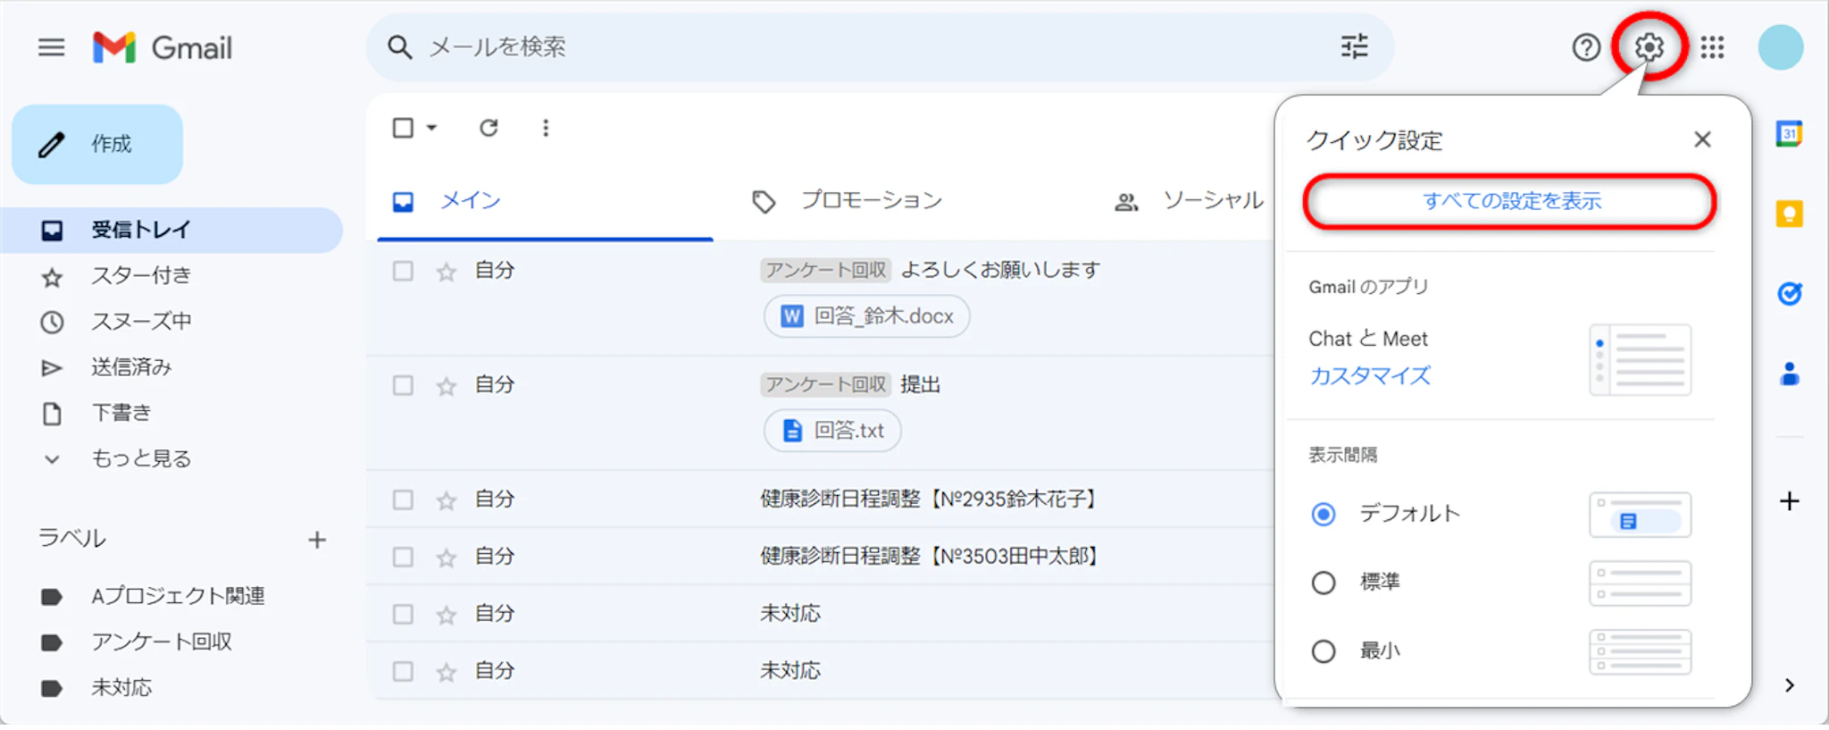Click the カスタマイズ link
The image size is (1829, 730).
(1369, 376)
